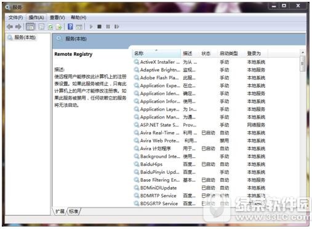The width and height of the screenshot is (312, 229).
Task: Open the 文件(F) menu
Action: (x=15, y=18)
